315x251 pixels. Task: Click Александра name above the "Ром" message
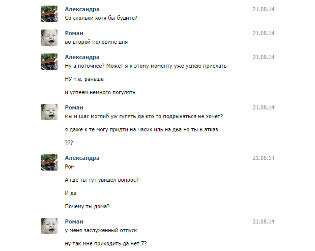click(x=82, y=158)
